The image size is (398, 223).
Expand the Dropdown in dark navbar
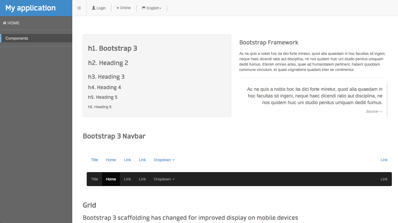[164, 179]
